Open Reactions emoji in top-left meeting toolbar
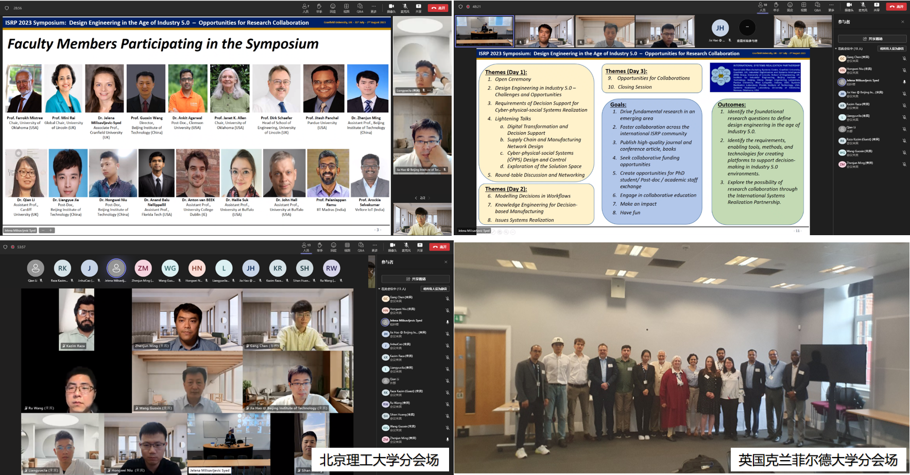This screenshot has width=910, height=475. click(x=333, y=8)
